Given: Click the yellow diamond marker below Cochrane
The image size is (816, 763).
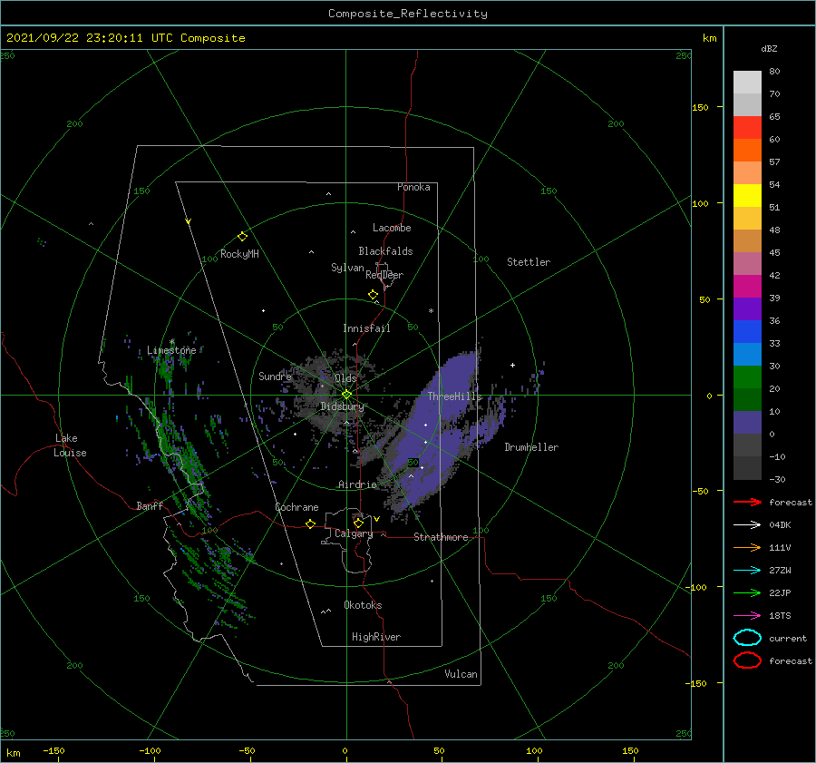Looking at the screenshot, I should pos(310,524).
